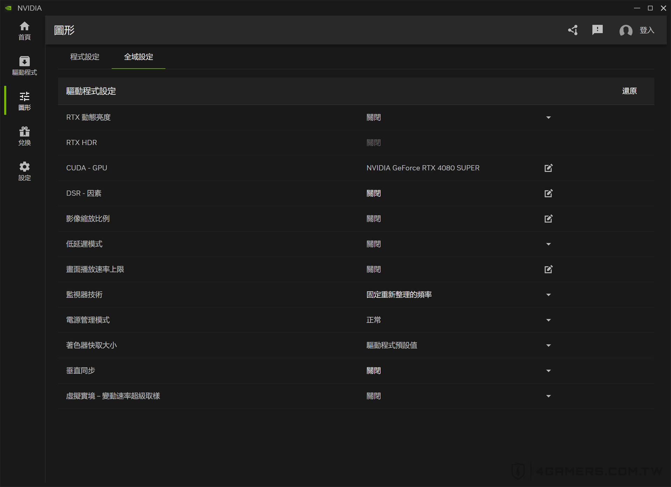
Task: Click the 低延遲模式 row label
Action: tap(84, 244)
